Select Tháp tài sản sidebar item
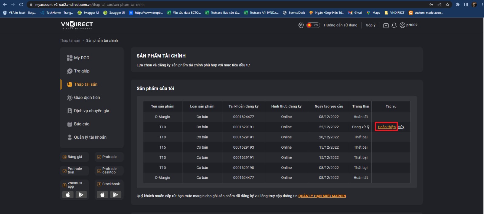 point(82,84)
